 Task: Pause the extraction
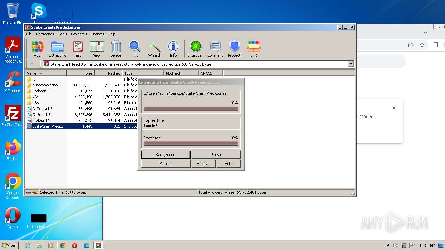[216, 155]
